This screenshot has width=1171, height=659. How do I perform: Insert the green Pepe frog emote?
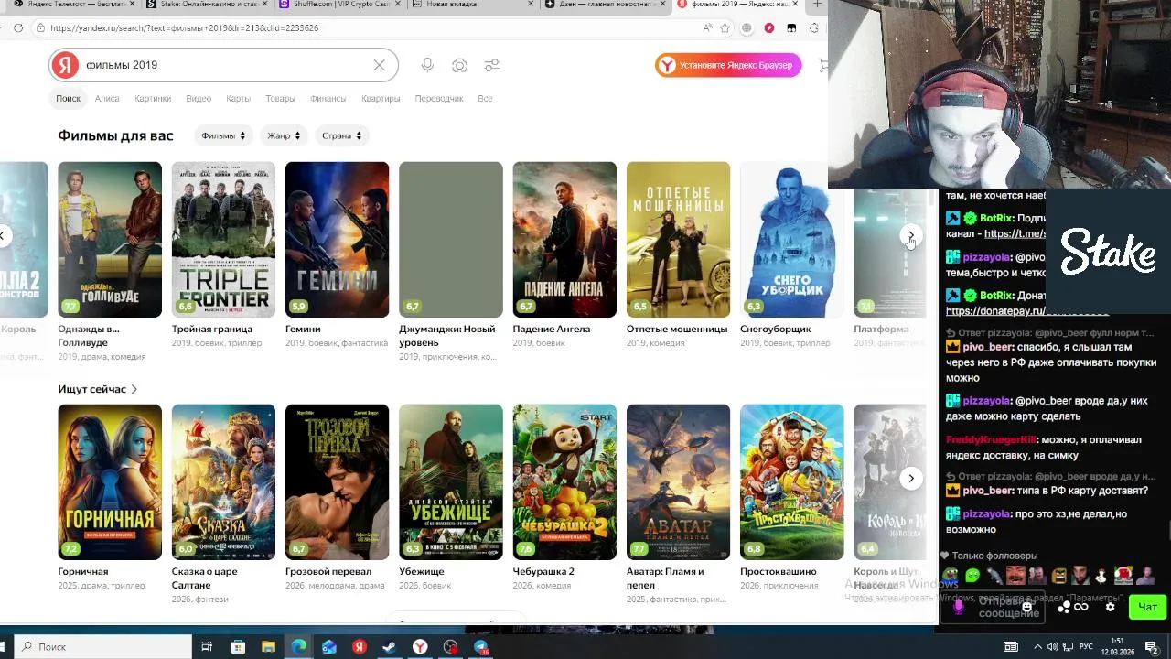952,576
